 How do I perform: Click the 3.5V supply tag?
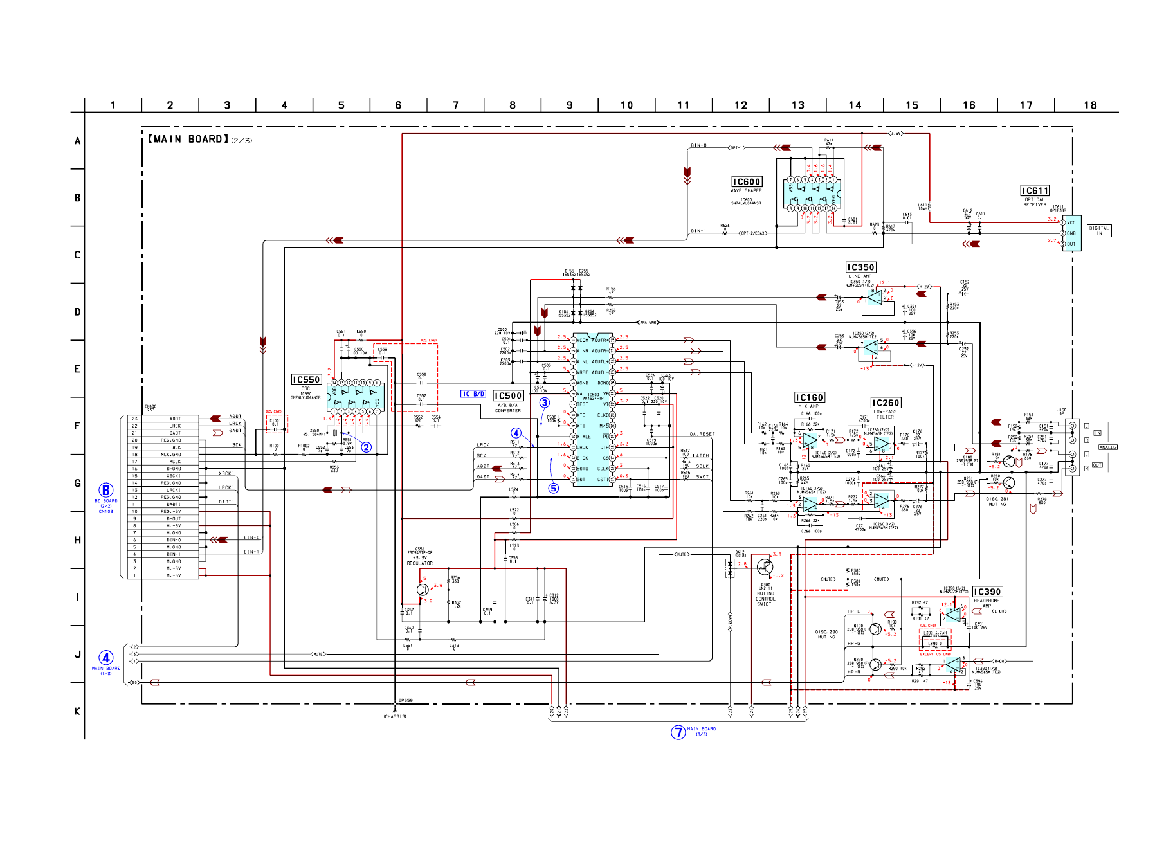click(896, 134)
